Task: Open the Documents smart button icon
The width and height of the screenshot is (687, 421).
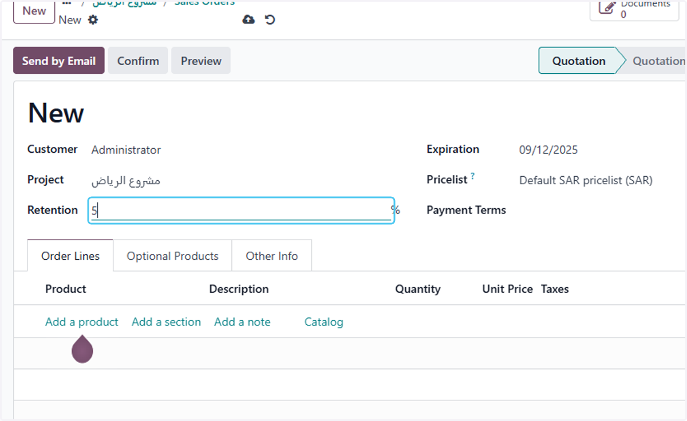Action: tap(606, 7)
